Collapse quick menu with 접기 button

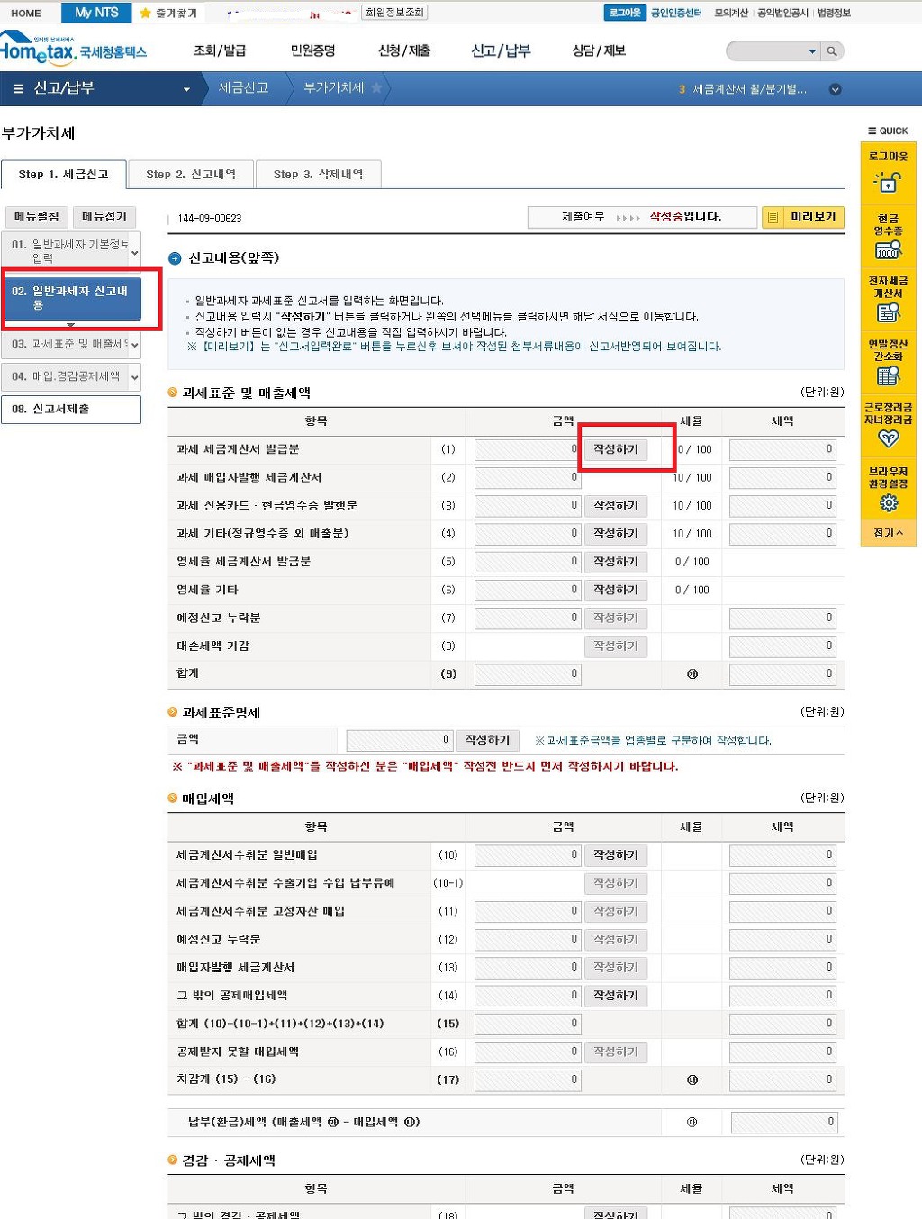click(x=888, y=533)
